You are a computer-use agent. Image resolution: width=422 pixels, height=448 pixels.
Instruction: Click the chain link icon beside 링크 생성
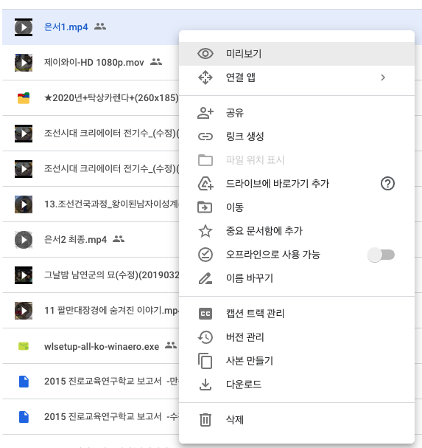[x=205, y=137]
